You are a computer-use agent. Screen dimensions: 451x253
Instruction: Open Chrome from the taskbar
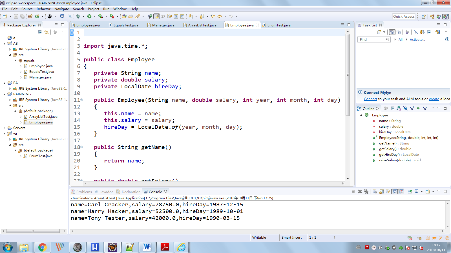pos(43,247)
